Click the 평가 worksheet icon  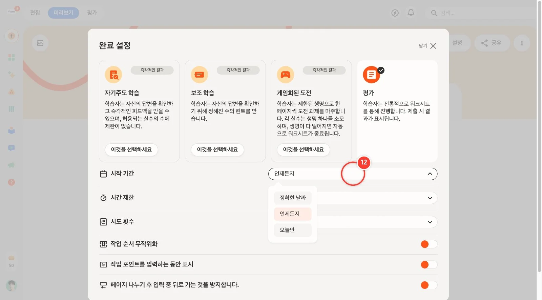click(372, 75)
